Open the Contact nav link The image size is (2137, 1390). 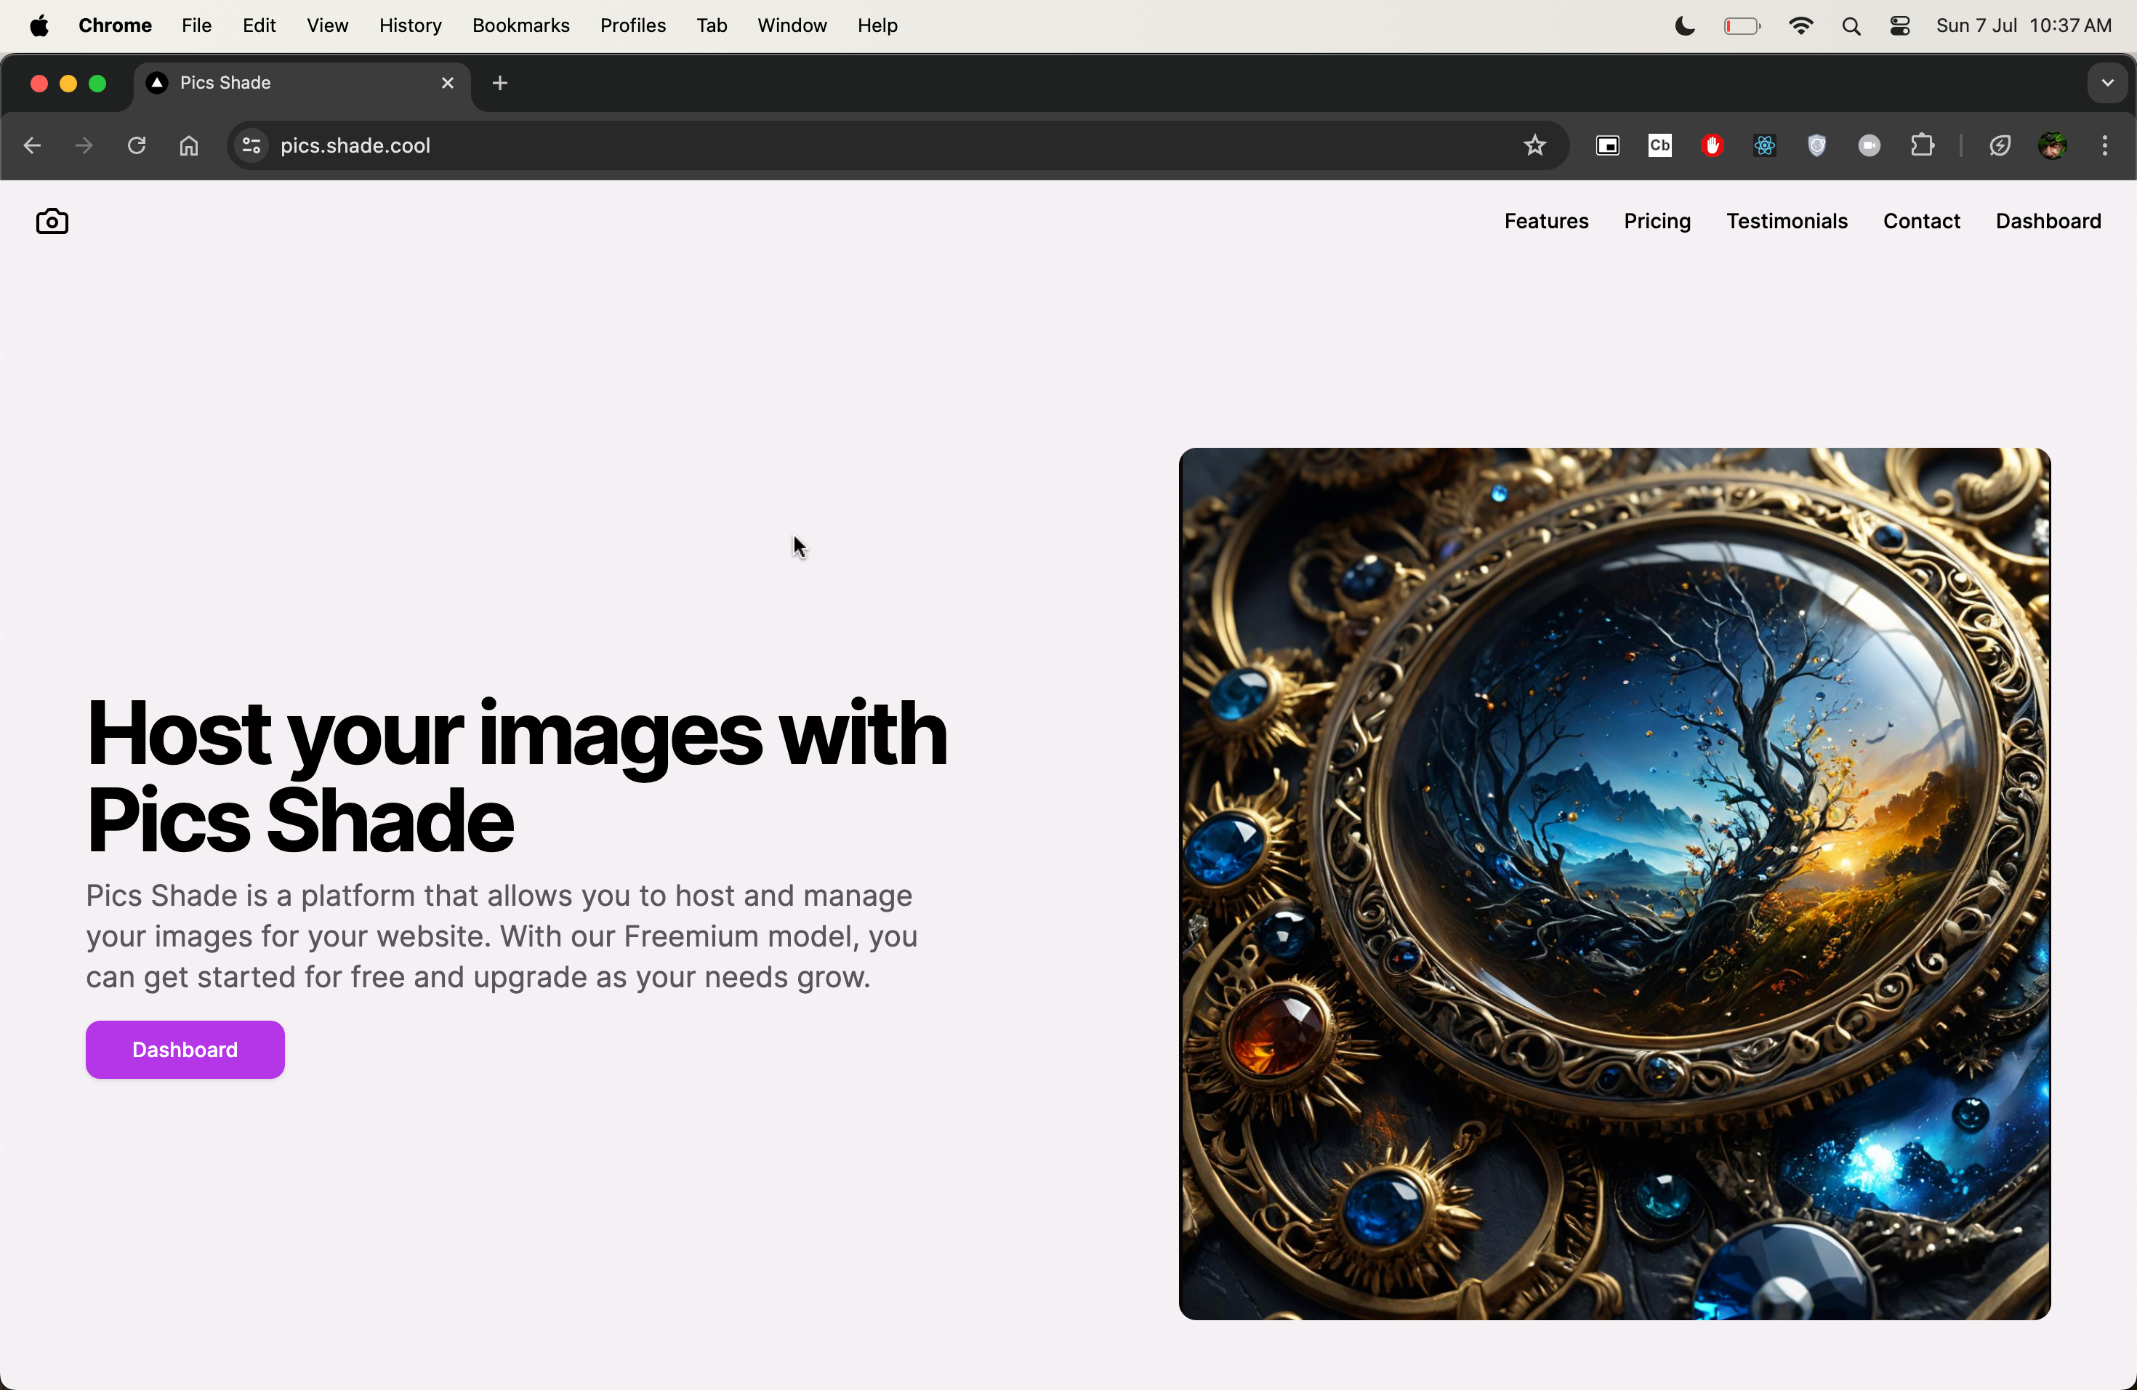click(x=1920, y=222)
